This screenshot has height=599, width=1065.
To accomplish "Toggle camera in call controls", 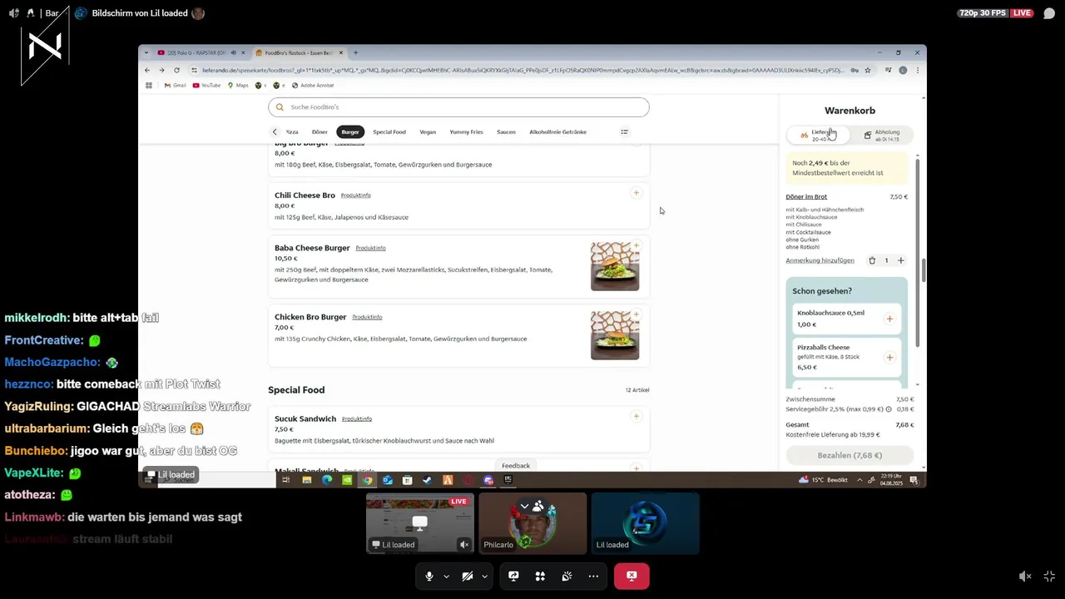I will (468, 576).
